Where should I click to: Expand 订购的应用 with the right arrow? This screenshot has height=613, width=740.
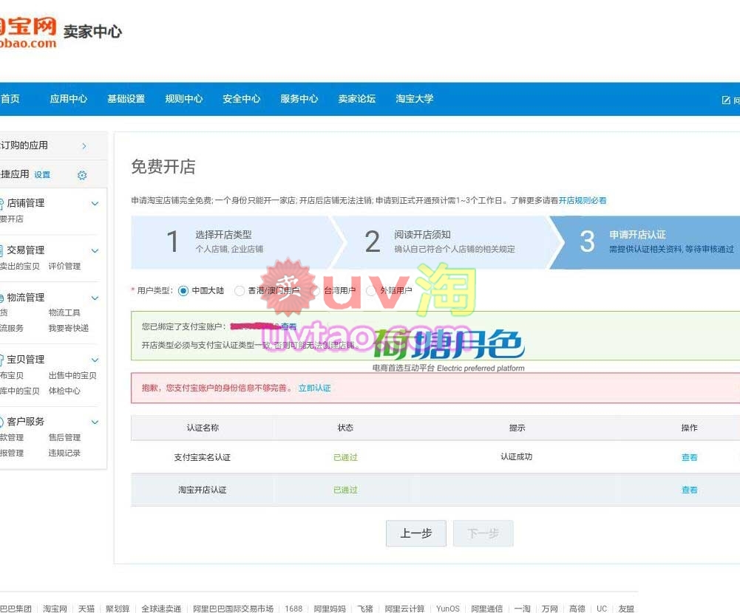coord(84,146)
